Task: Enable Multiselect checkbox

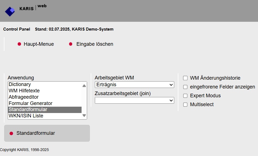Action: 185,104
